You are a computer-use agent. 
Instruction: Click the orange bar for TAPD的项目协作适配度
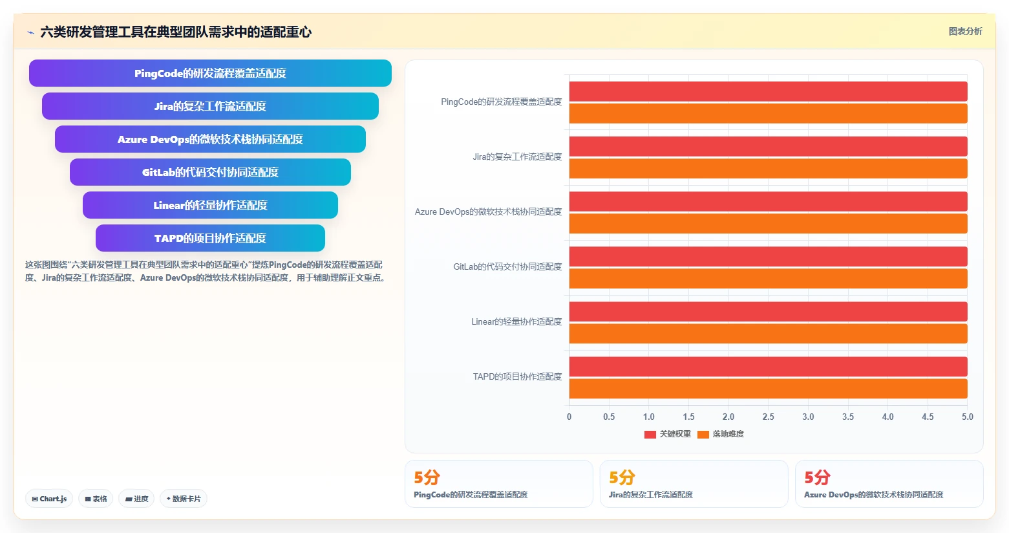coord(768,388)
